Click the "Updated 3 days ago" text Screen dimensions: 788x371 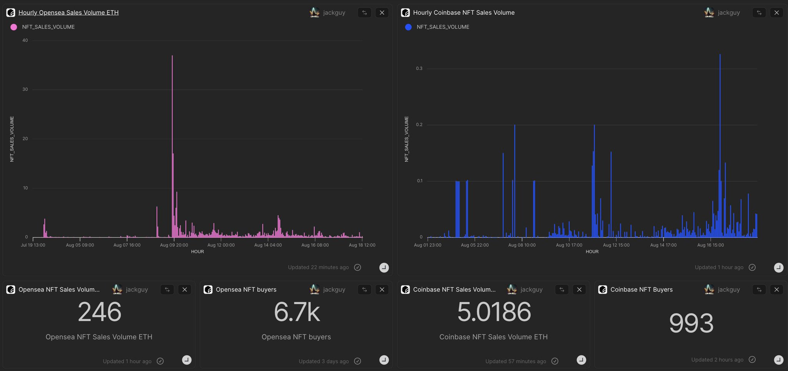324,361
